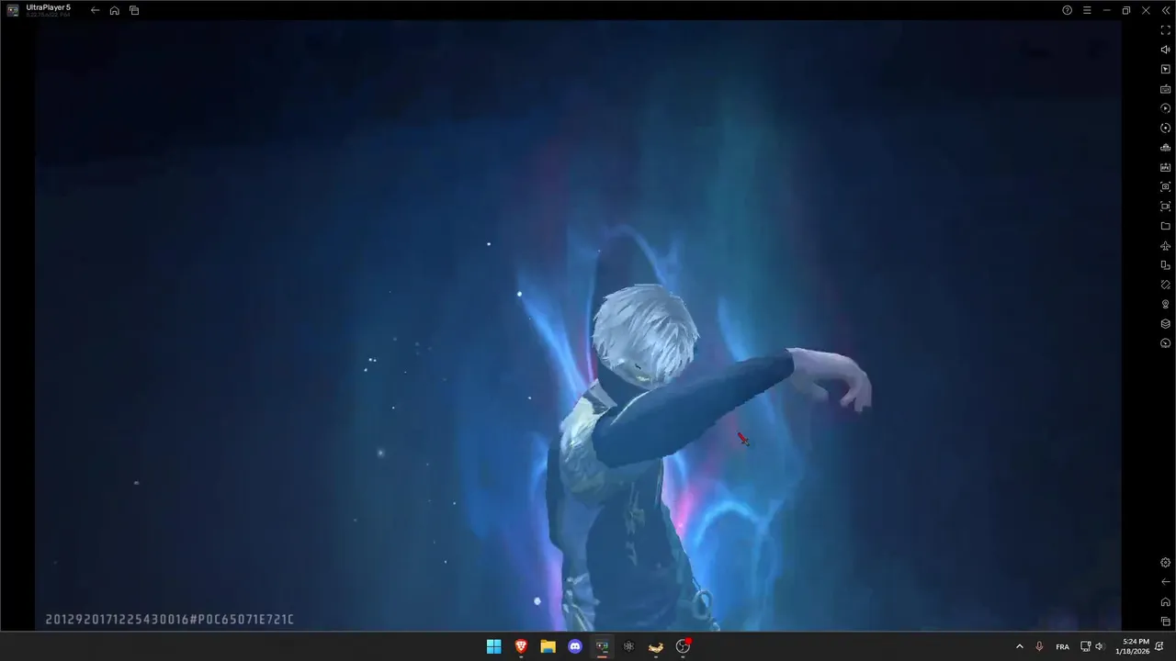The width and height of the screenshot is (1176, 661).
Task: Click the rotate device icon
Action: click(x=1166, y=265)
